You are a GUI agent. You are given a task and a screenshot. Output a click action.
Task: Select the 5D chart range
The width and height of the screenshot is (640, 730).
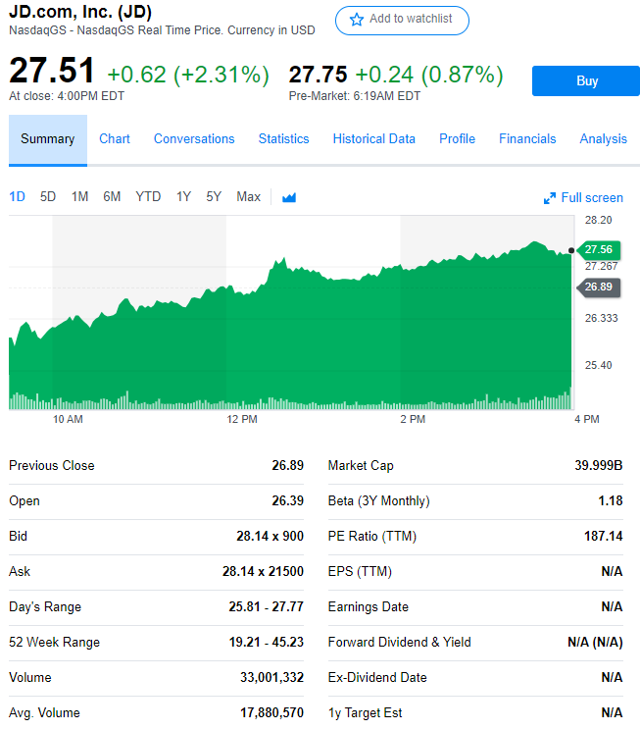pyautogui.click(x=48, y=197)
